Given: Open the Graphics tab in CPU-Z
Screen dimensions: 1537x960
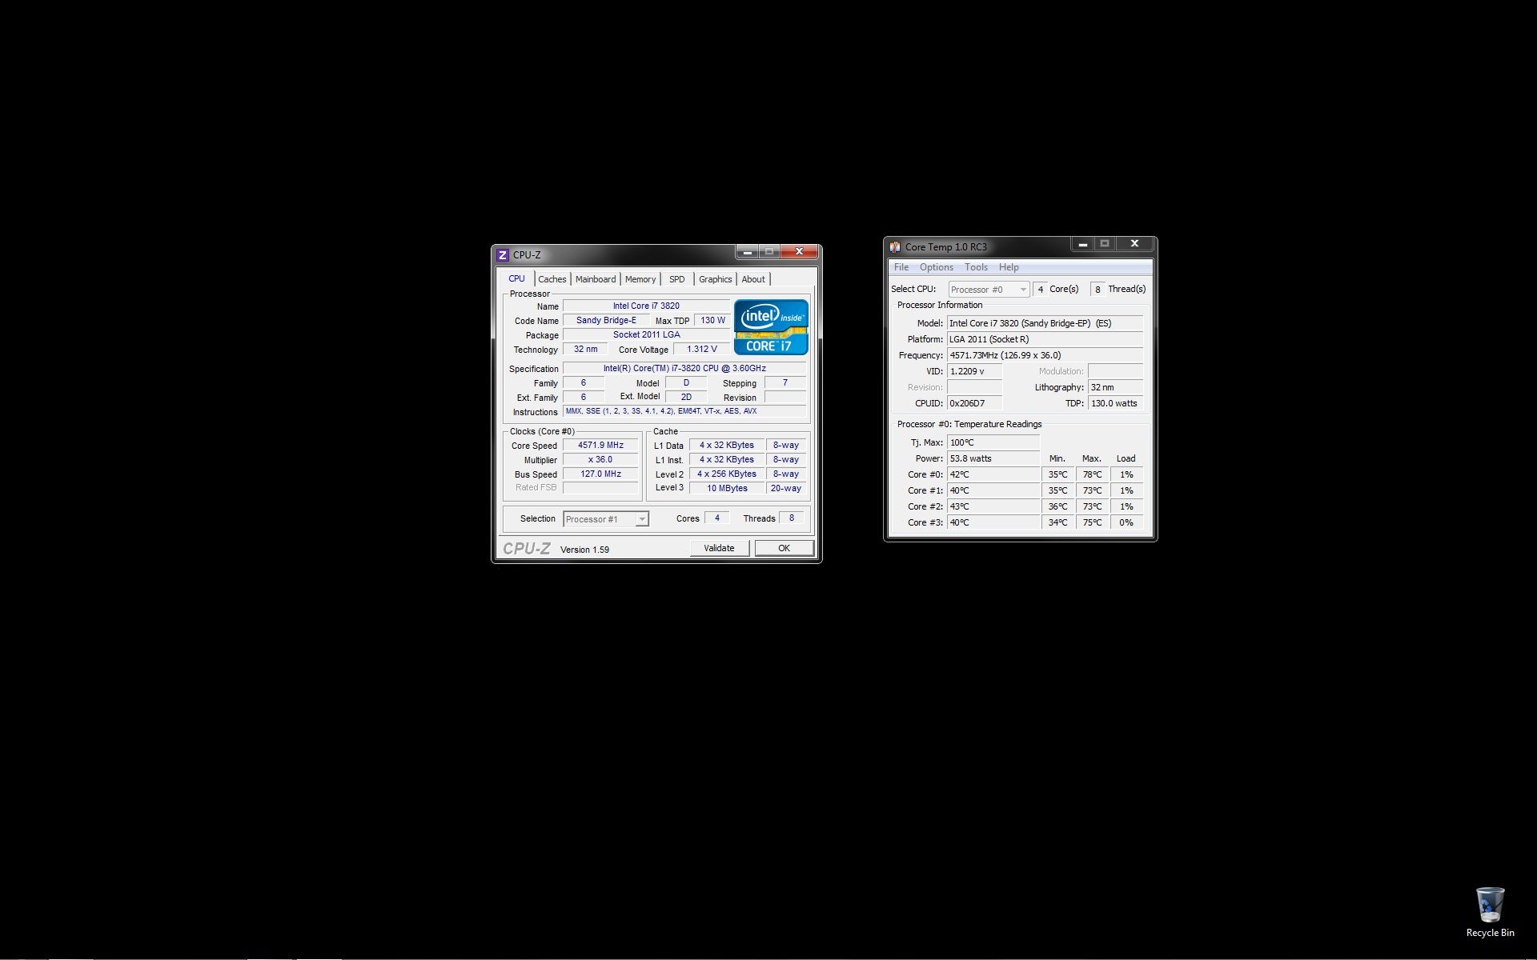Looking at the screenshot, I should click(x=715, y=279).
